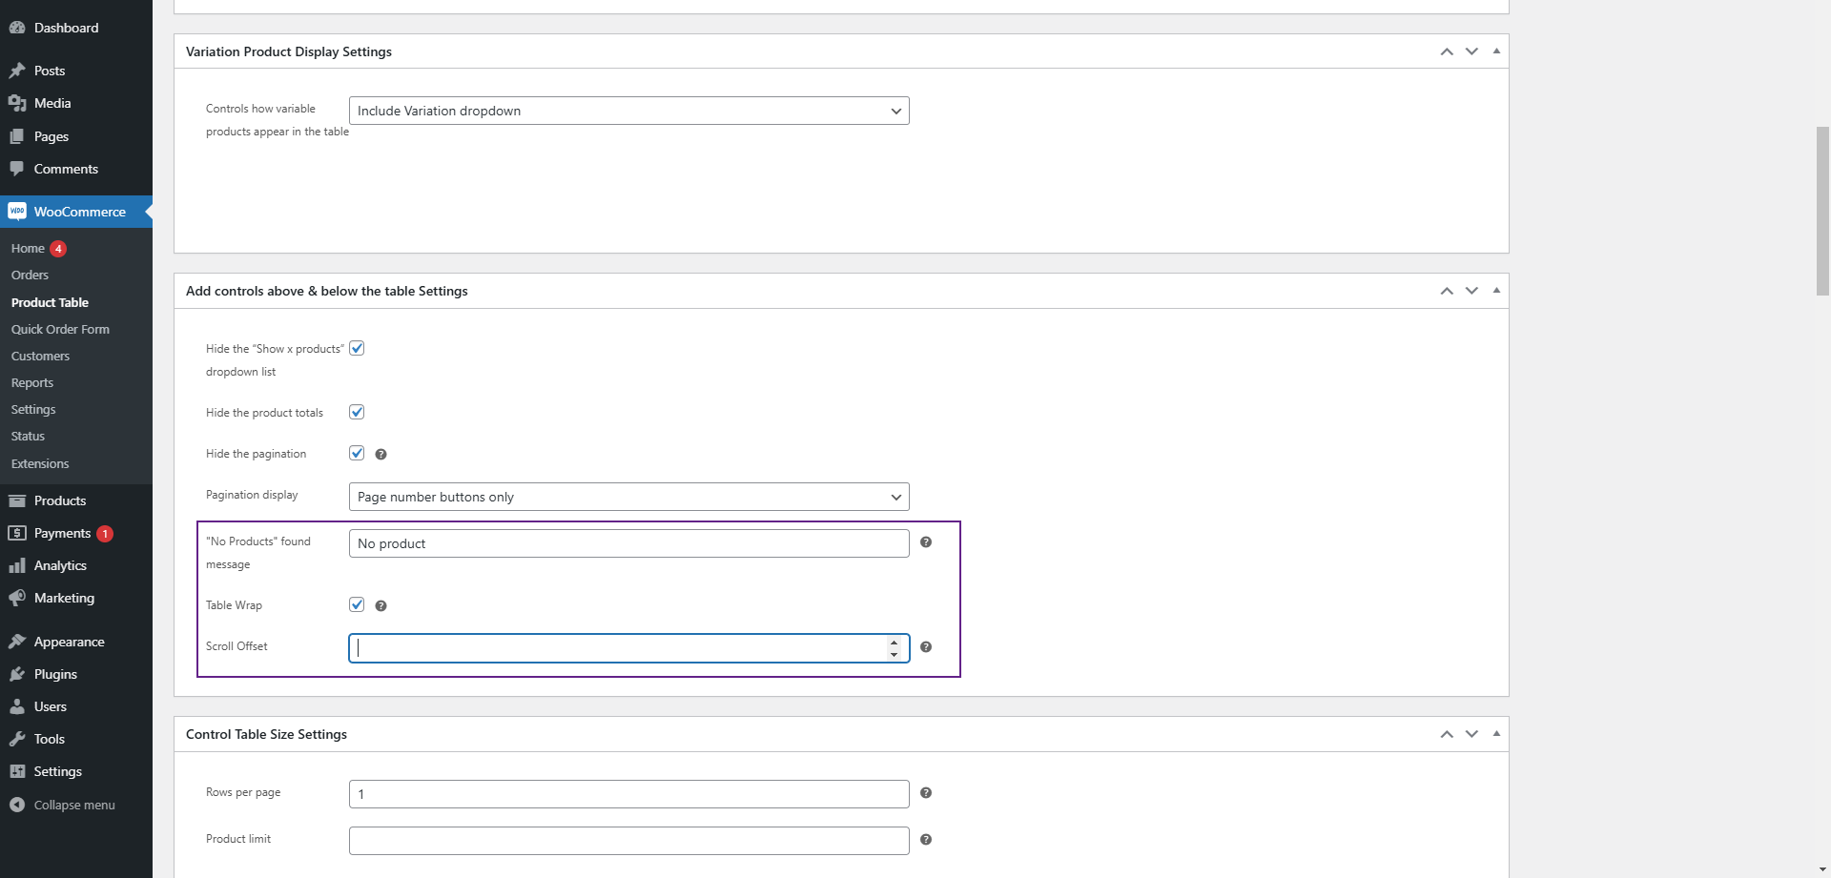This screenshot has height=878, width=1831.
Task: Open Reports submenu item
Action: 32,382
